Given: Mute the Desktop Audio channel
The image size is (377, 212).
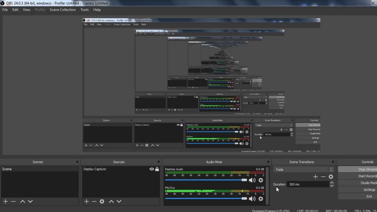Looking at the screenshot, I should point(252,180).
